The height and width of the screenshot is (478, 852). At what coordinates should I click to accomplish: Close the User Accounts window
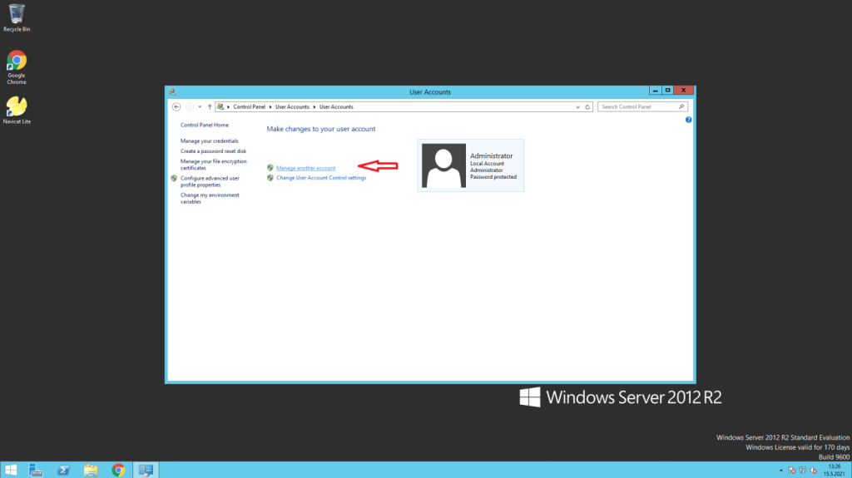pyautogui.click(x=684, y=91)
